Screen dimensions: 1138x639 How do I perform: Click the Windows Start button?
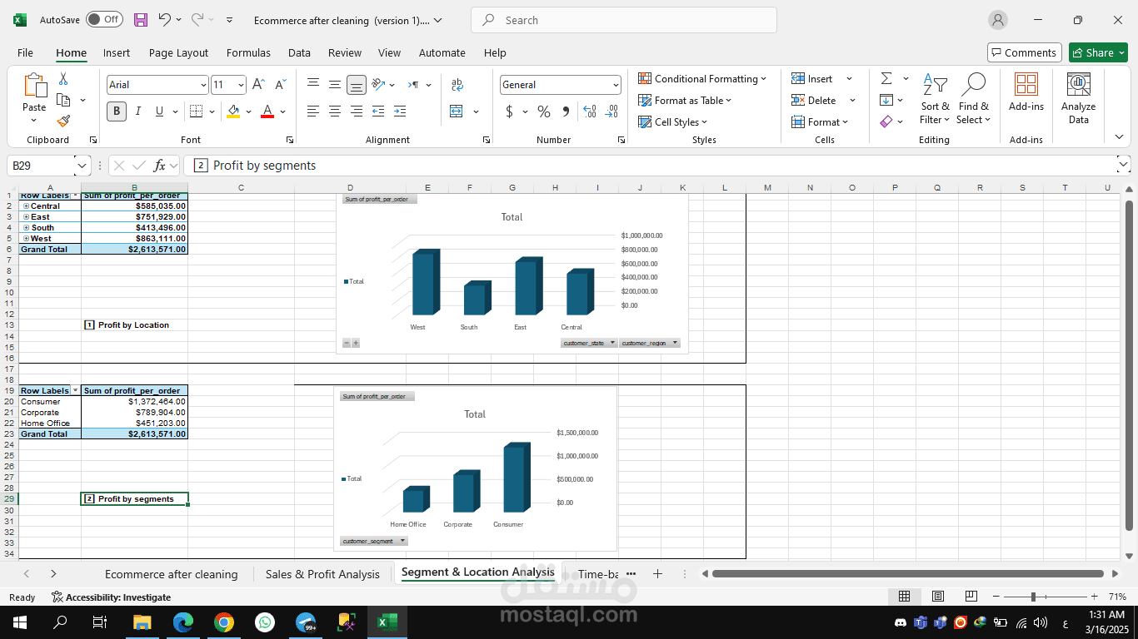(20, 622)
